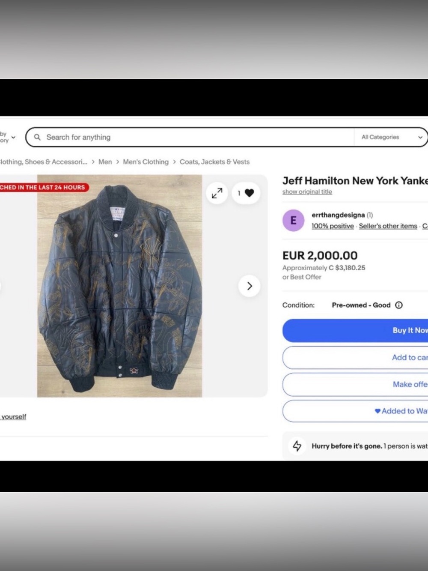Open Clothing, Shoes & Accessories breadcrumb
The image size is (428, 571).
[x=43, y=162]
